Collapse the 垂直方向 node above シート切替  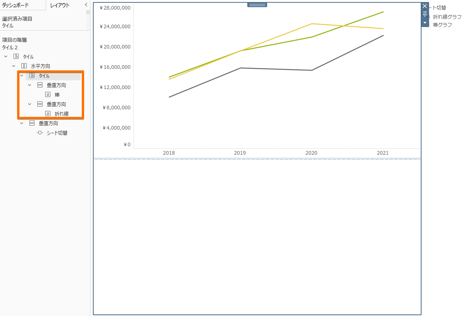pos(22,123)
